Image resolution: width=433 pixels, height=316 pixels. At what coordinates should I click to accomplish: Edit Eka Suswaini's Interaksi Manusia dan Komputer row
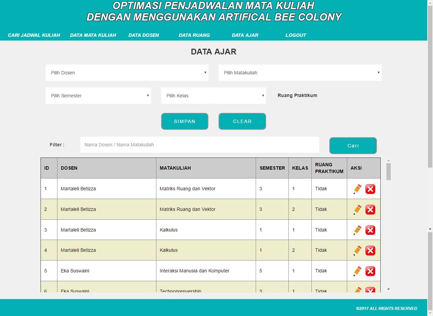357,271
